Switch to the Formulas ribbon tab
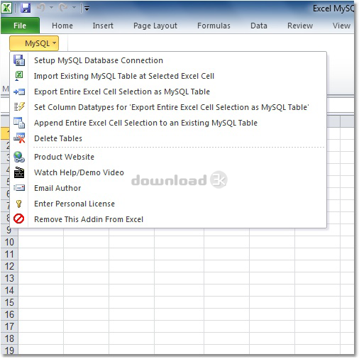The image size is (359, 359). (x=214, y=26)
